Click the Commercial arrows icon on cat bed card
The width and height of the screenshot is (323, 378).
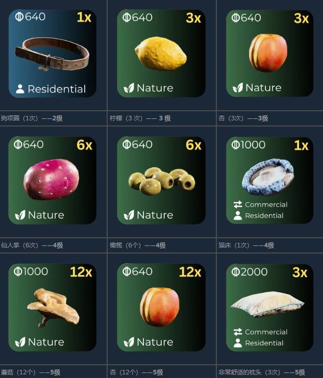pos(238,205)
